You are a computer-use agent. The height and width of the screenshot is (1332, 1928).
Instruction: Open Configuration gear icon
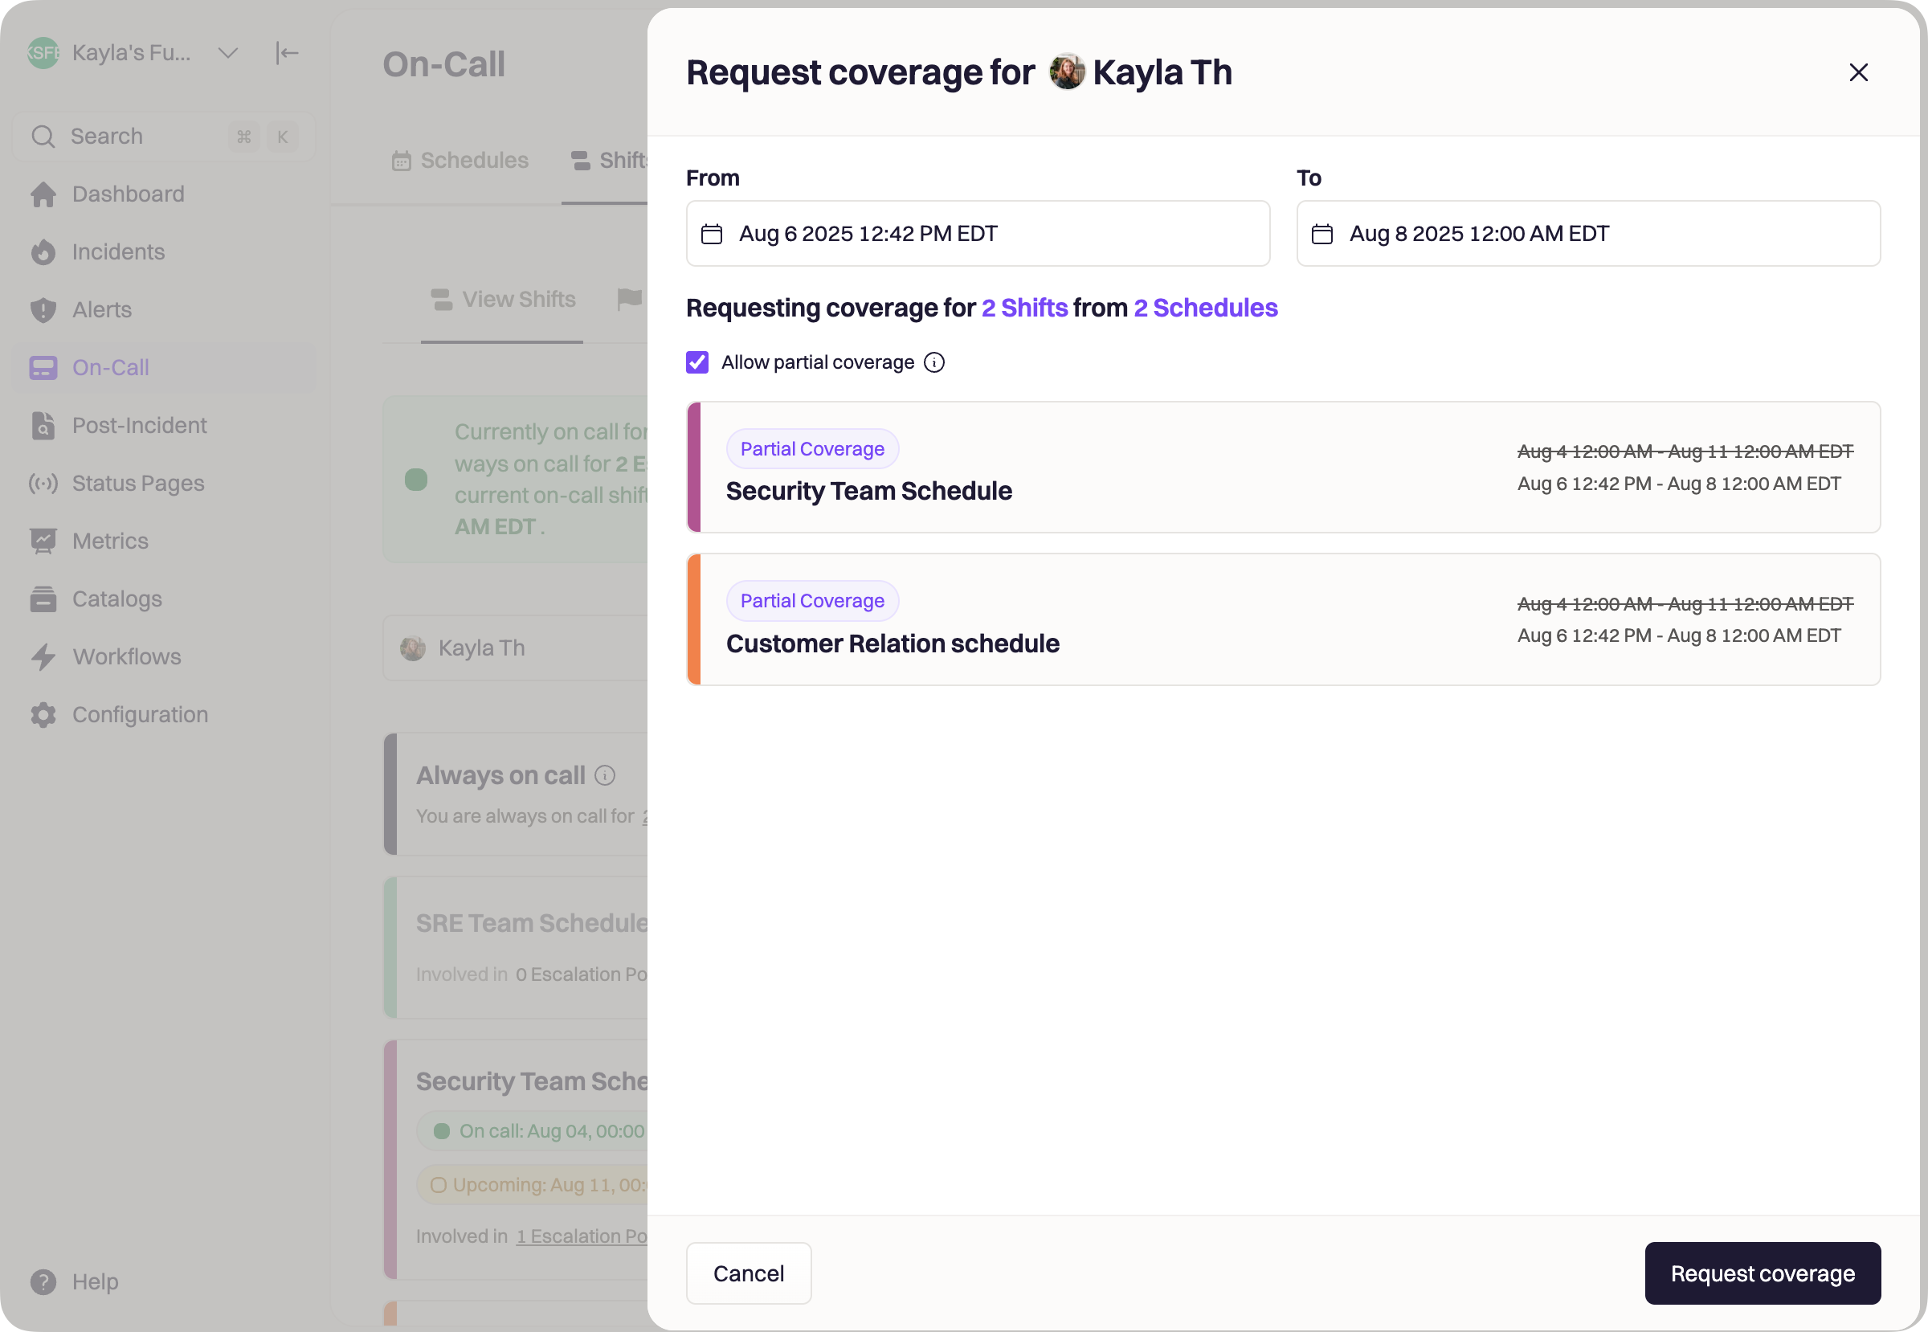[43, 714]
